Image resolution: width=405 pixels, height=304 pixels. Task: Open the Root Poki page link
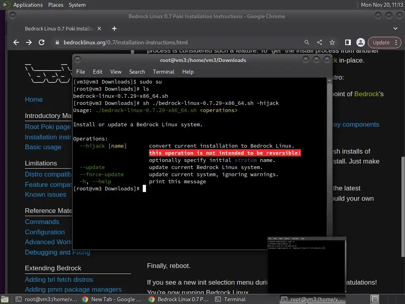pyautogui.click(x=48, y=127)
